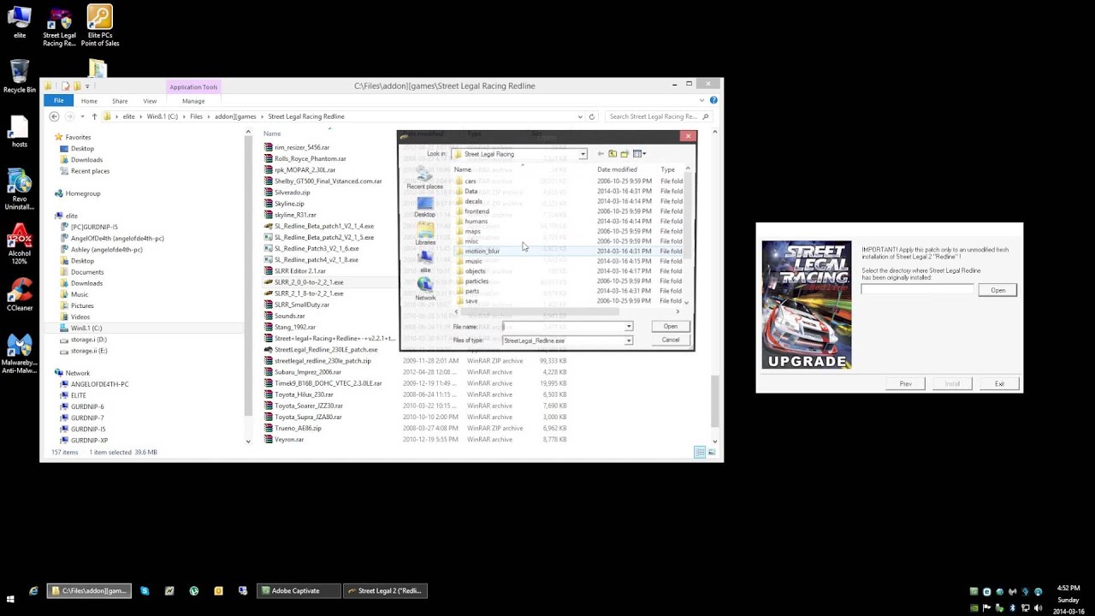
Task: Click Explorer up-one-level arrow
Action: click(x=94, y=116)
